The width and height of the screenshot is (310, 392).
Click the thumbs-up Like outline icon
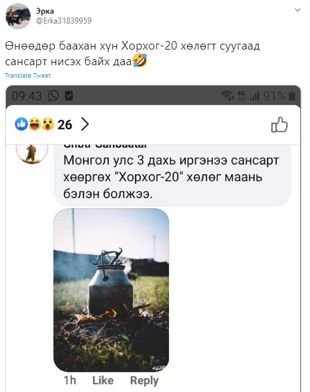[279, 125]
